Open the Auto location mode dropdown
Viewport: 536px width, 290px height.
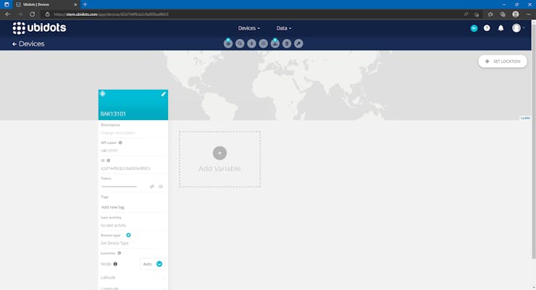[152, 264]
